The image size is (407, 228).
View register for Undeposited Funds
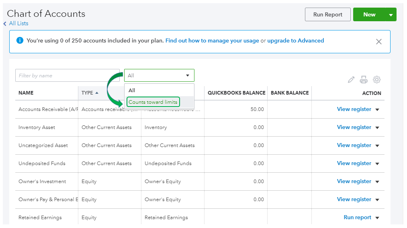point(354,163)
